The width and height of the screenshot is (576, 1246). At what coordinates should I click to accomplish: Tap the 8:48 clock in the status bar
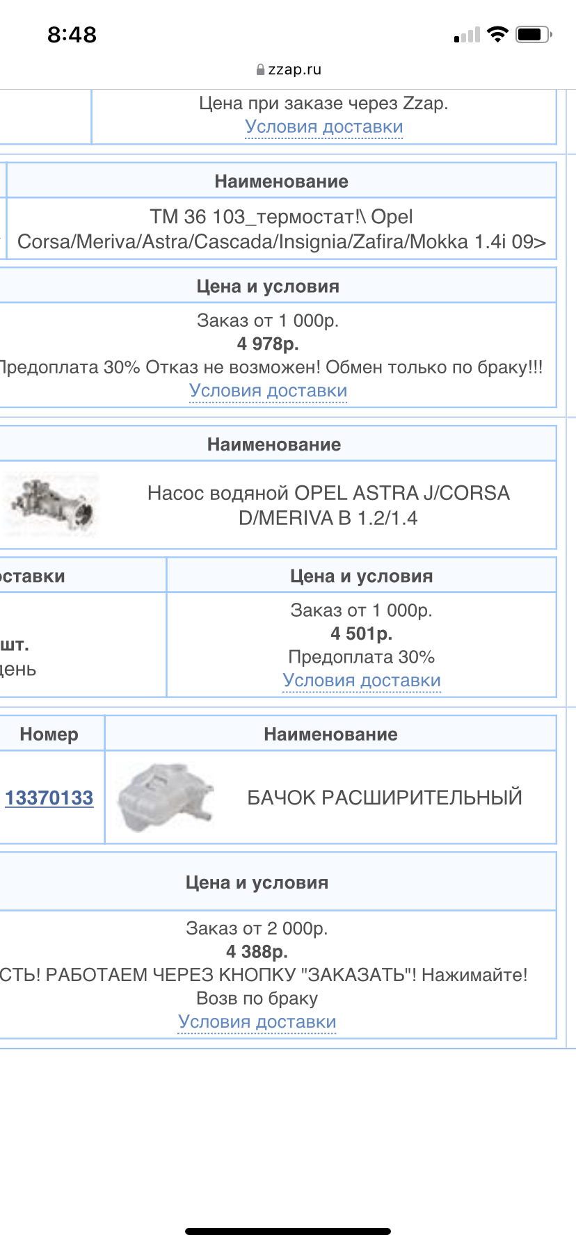[x=72, y=34]
